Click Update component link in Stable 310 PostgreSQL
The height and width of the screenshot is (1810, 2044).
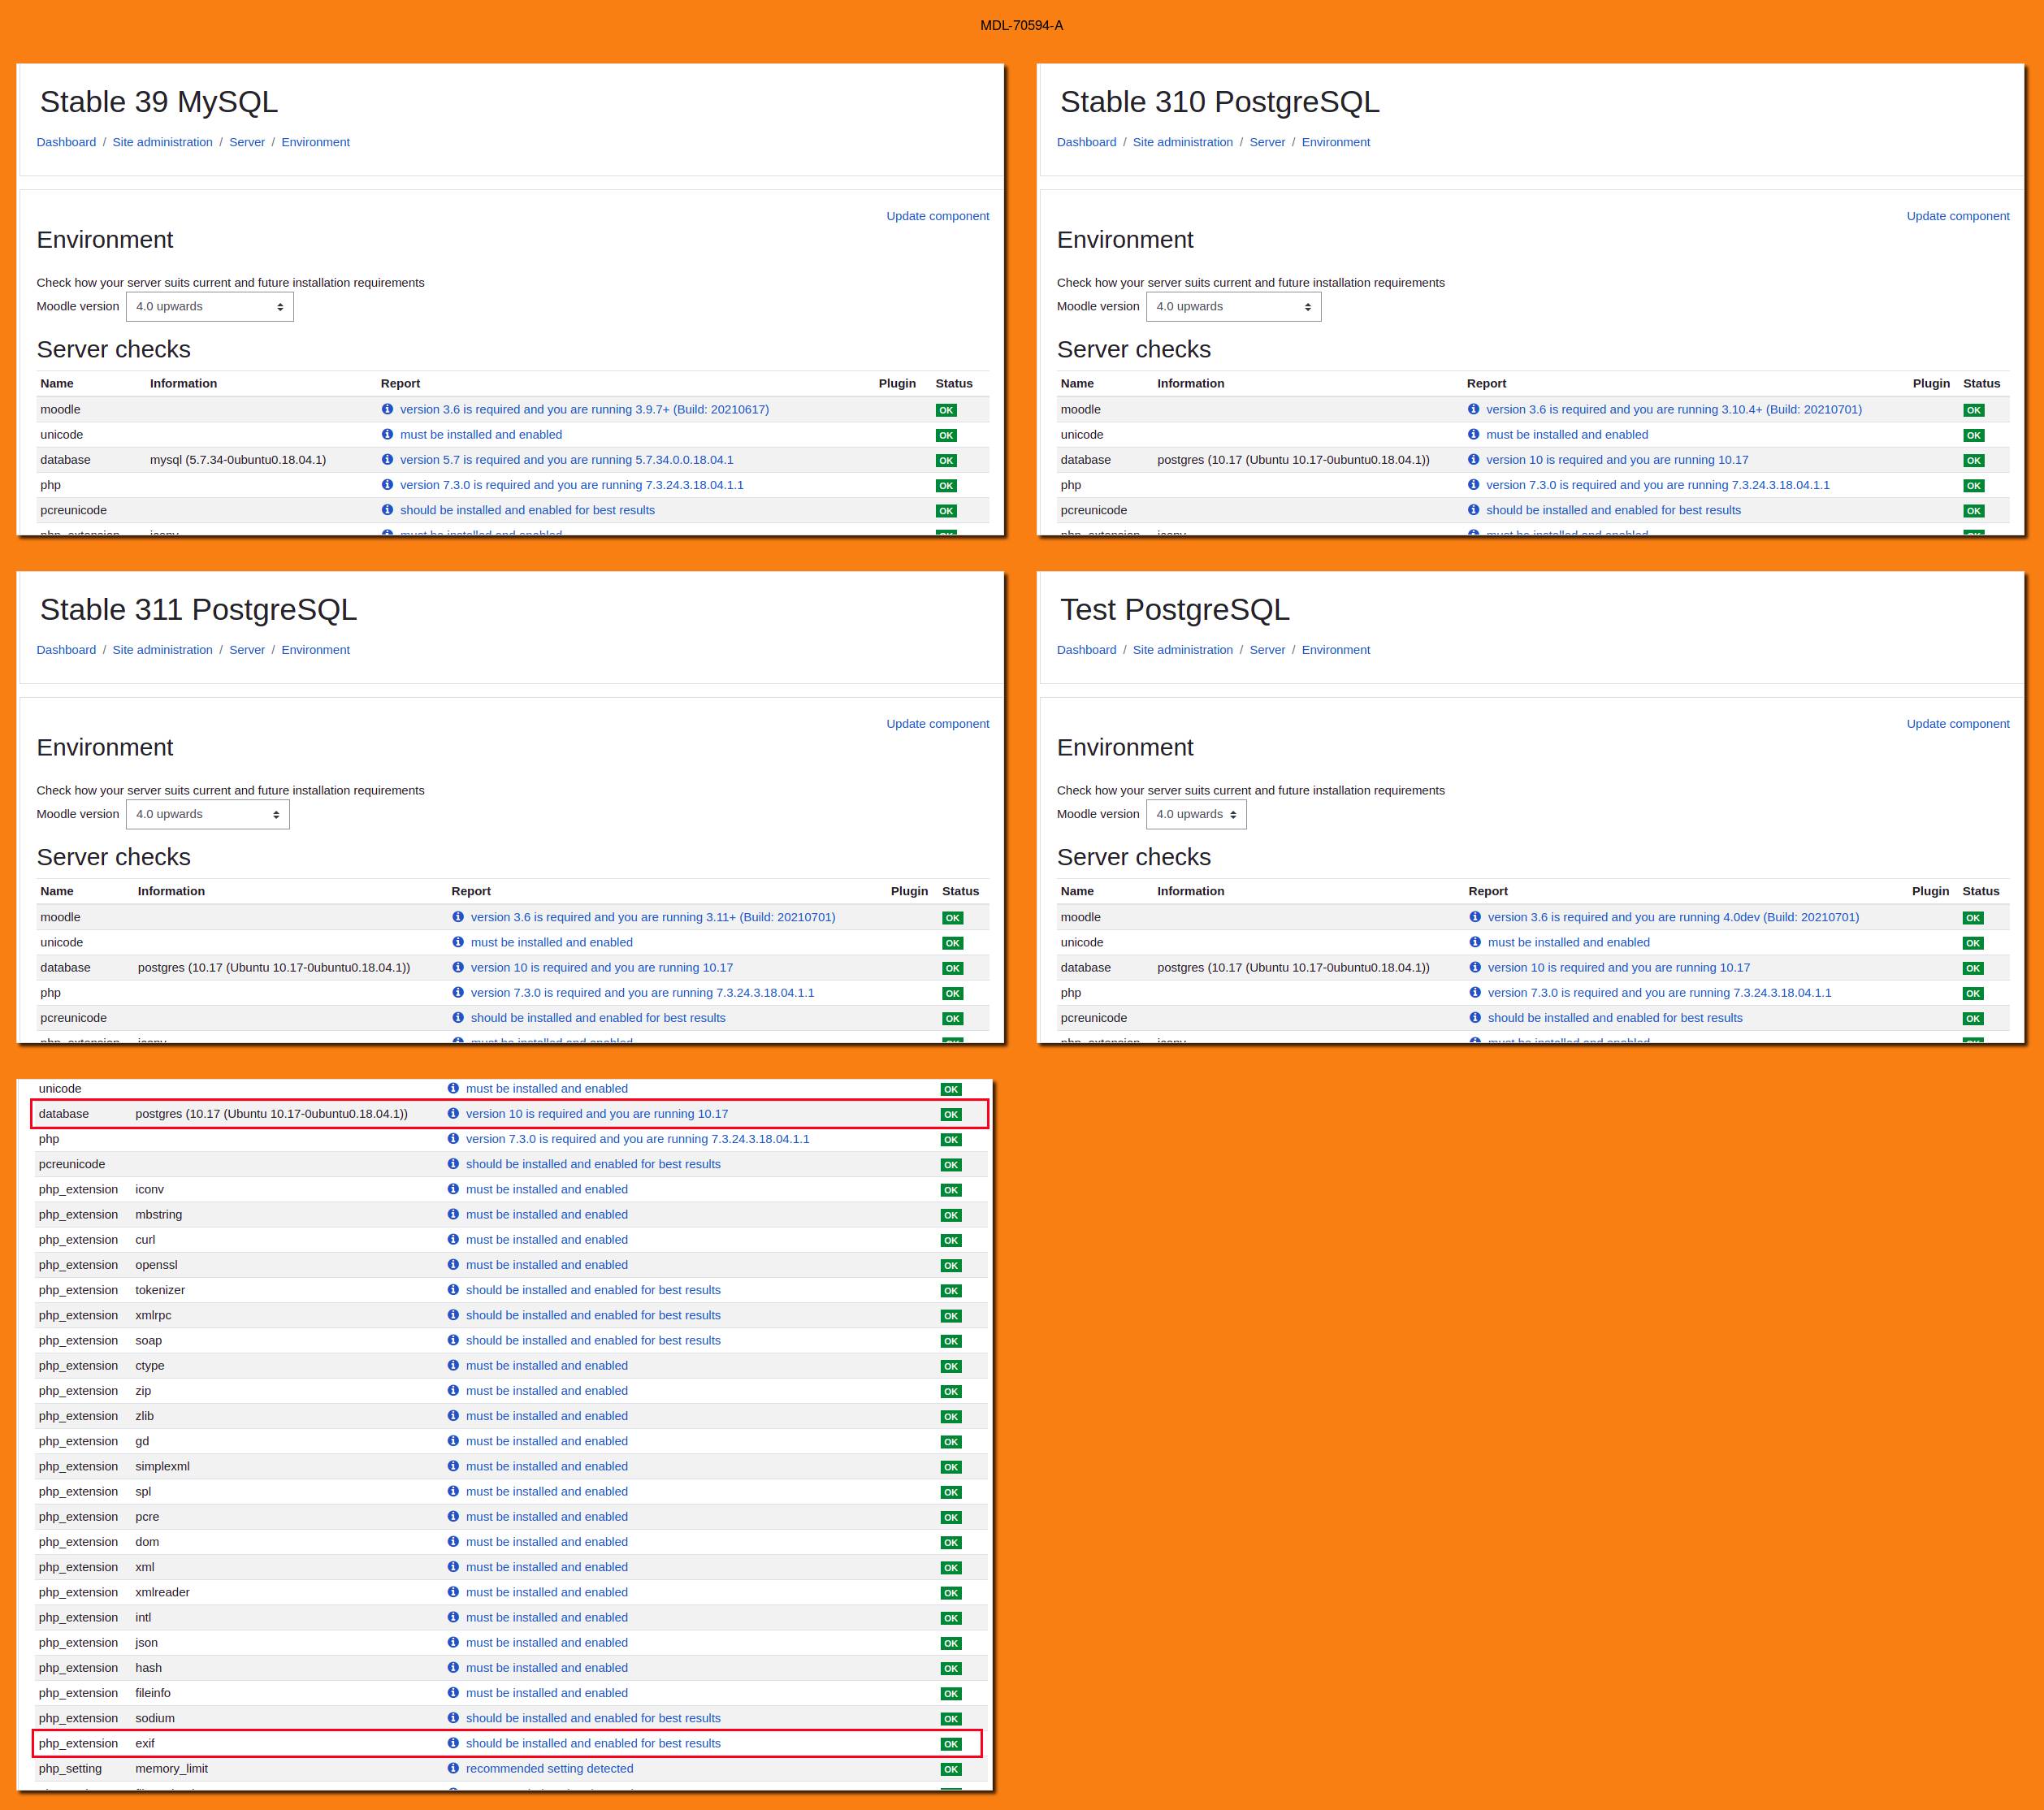click(x=1958, y=216)
